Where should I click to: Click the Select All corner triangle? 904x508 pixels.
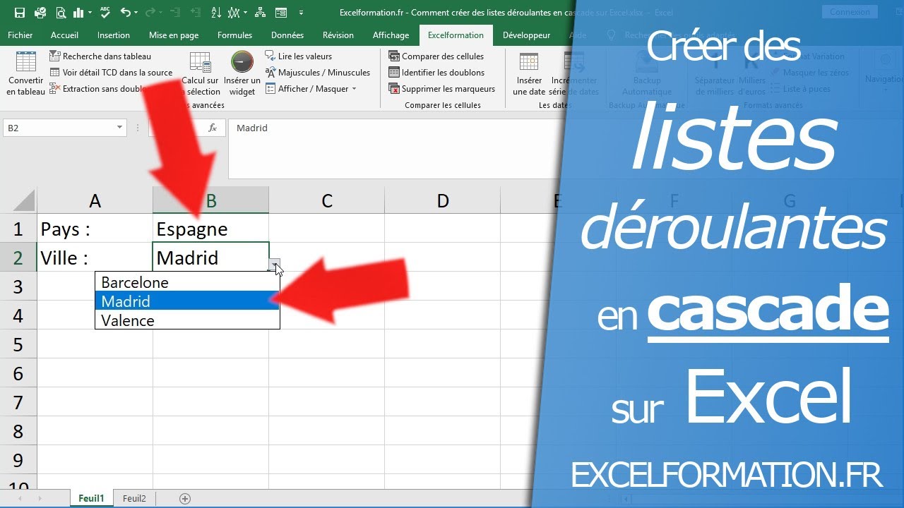pyautogui.click(x=24, y=202)
